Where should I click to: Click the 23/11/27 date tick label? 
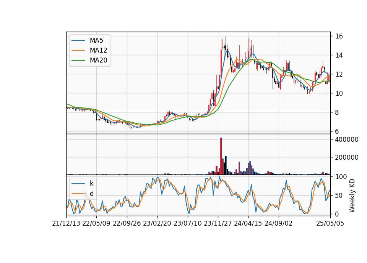click(218, 224)
